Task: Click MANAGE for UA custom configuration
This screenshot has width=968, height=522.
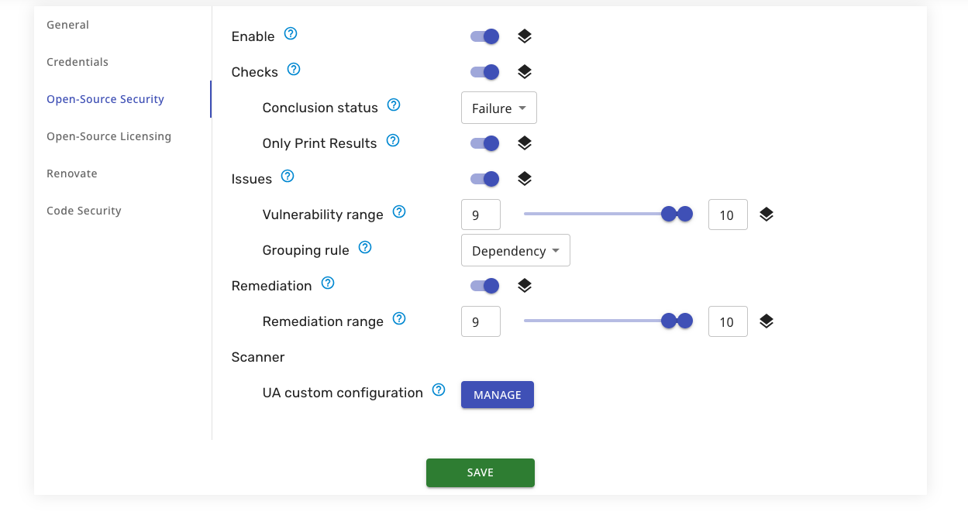Action: 497,395
